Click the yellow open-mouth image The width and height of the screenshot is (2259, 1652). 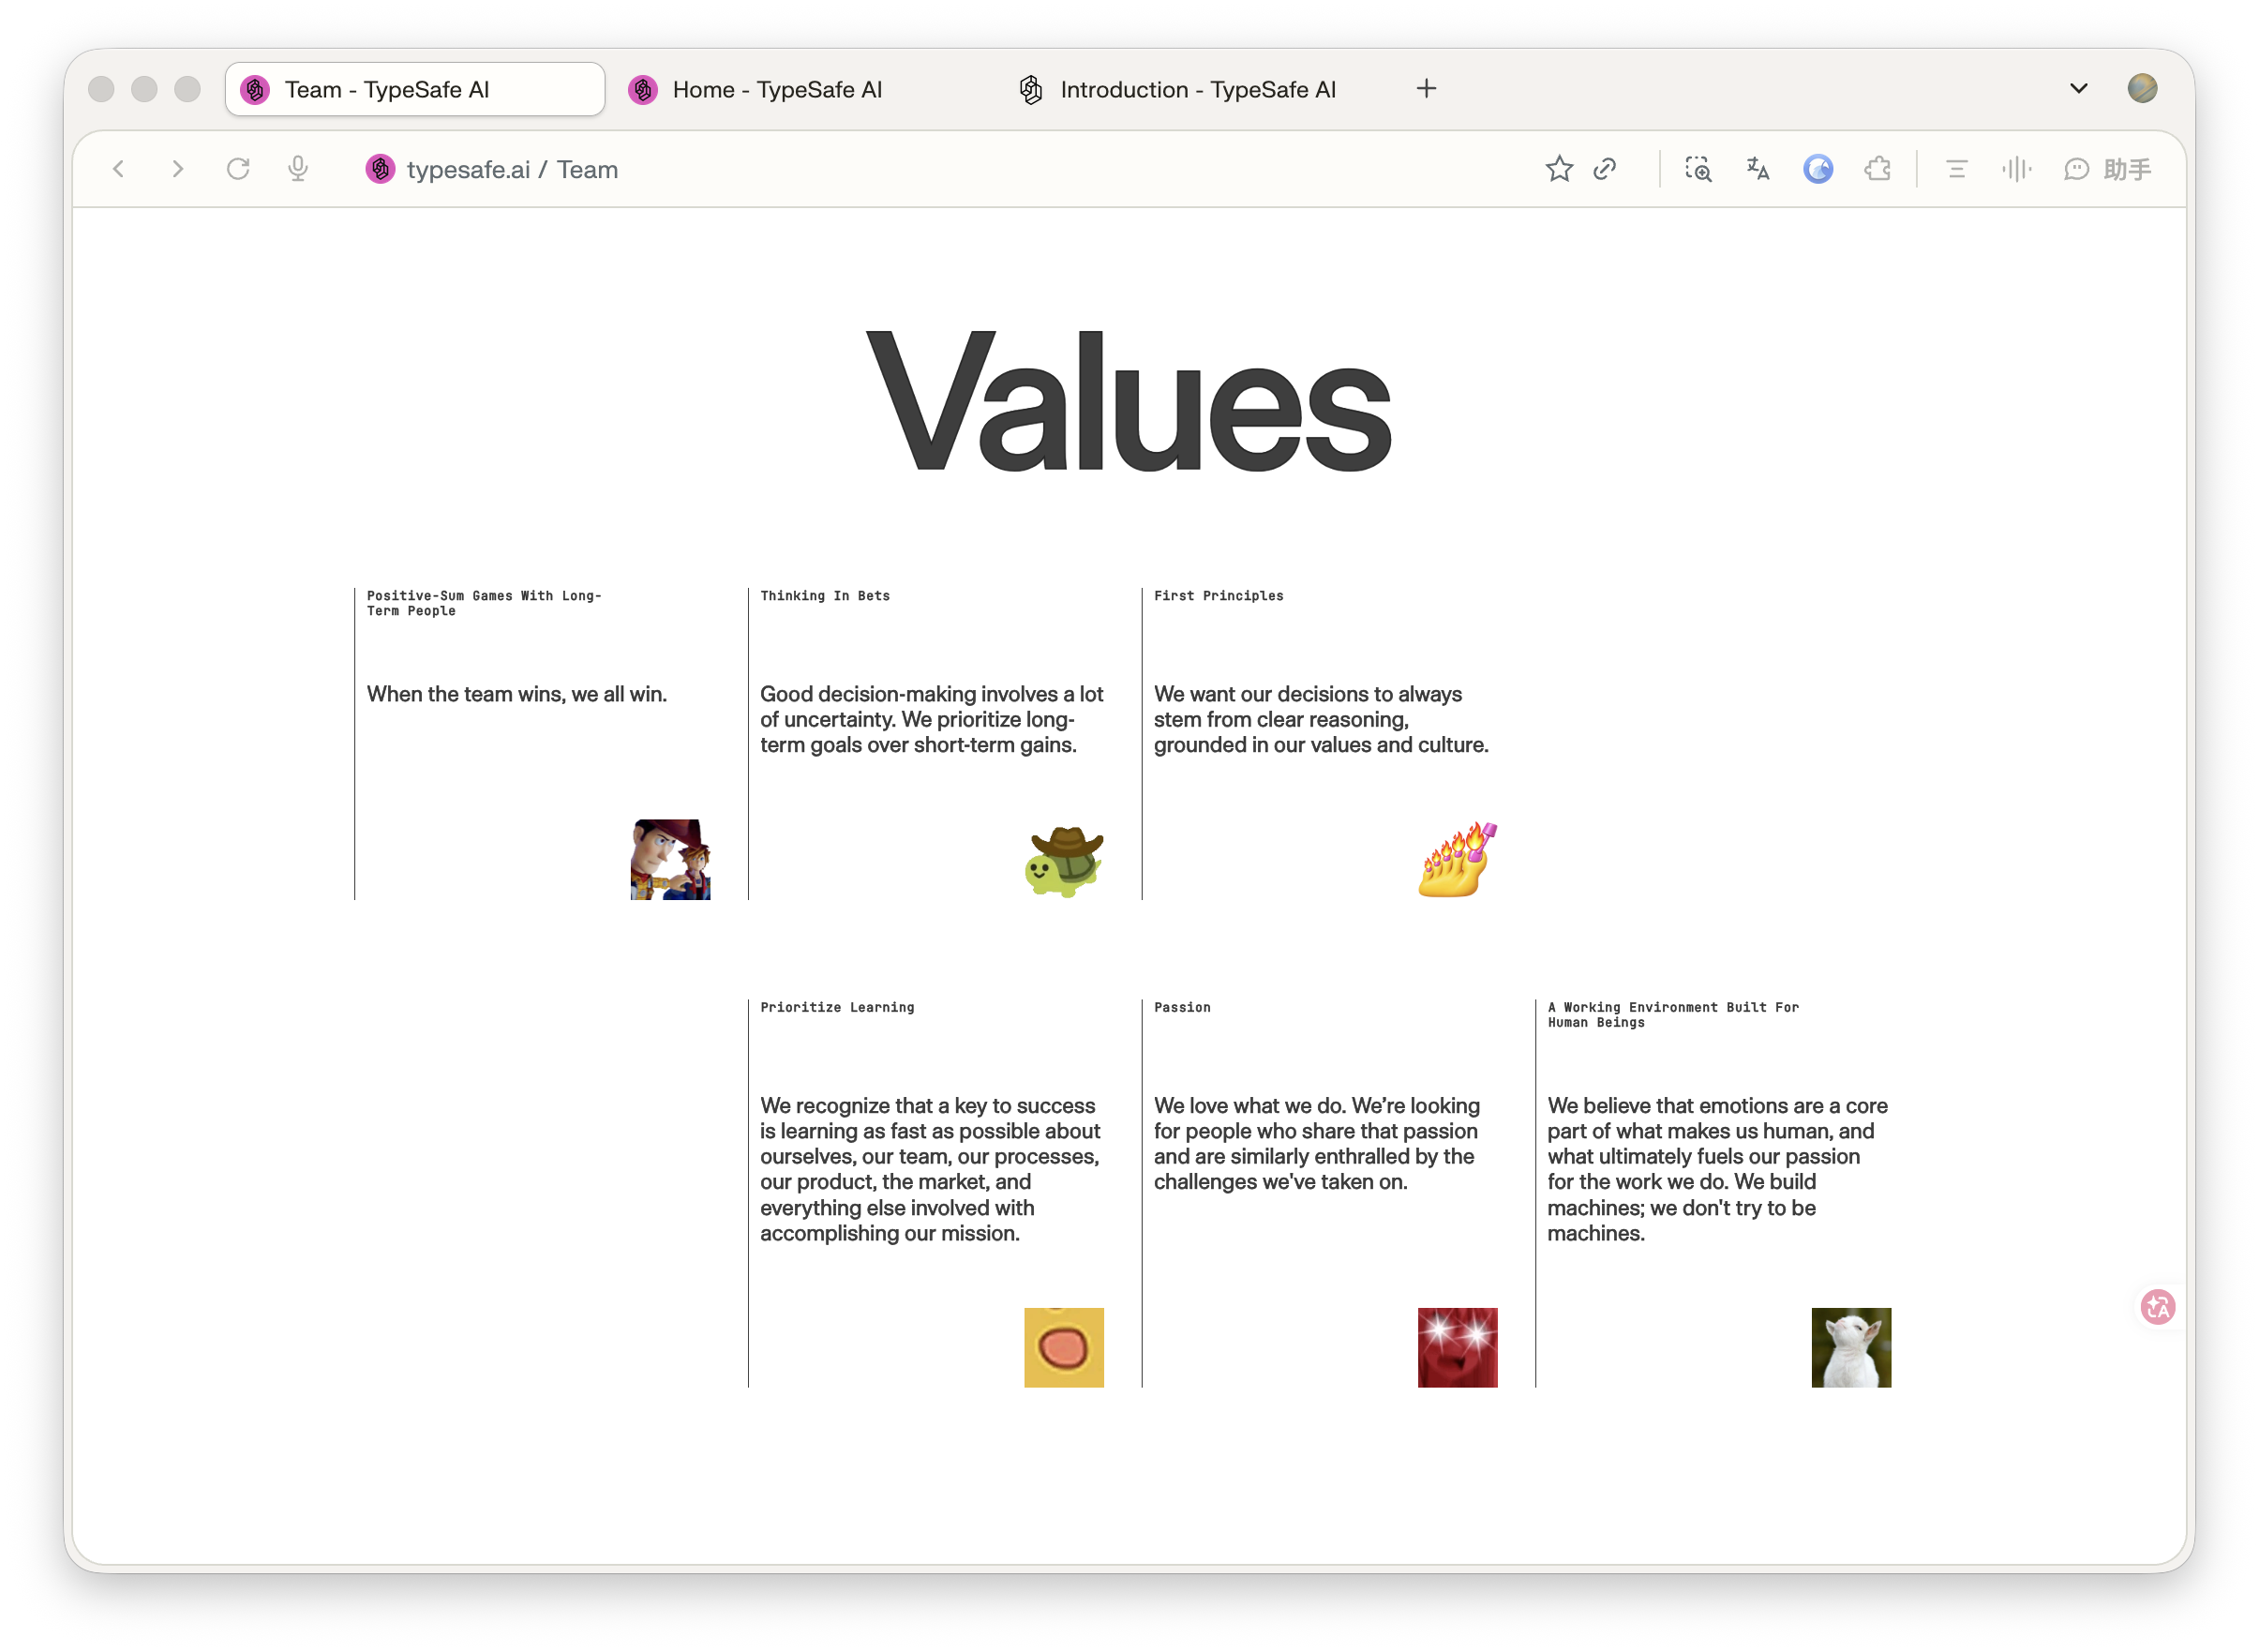pos(1064,1347)
